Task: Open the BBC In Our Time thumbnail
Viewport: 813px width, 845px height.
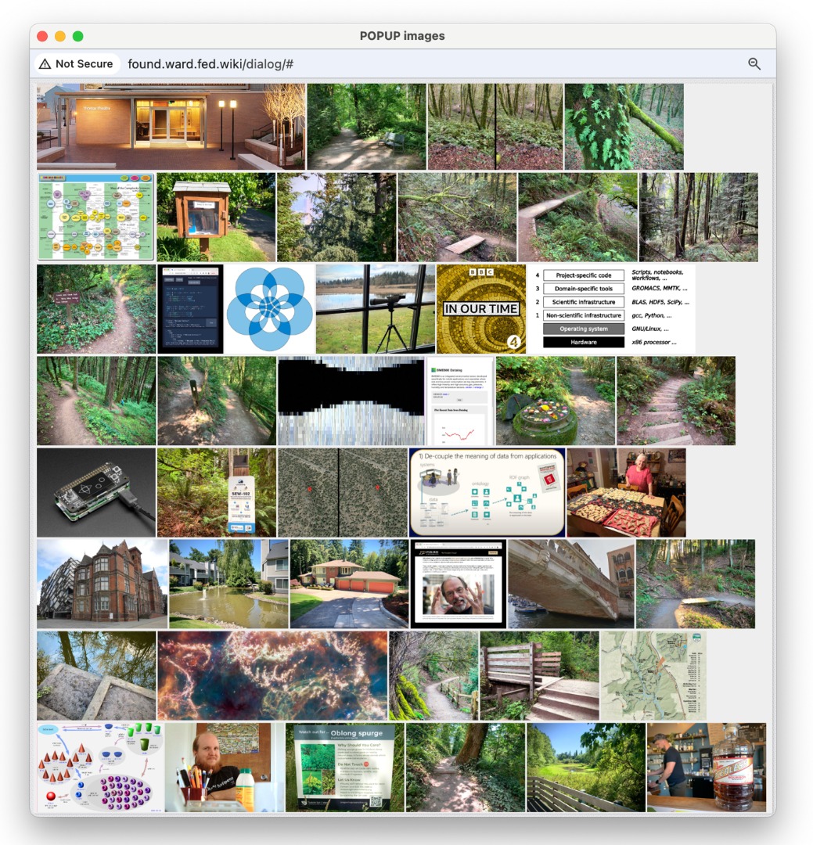Action: point(480,309)
